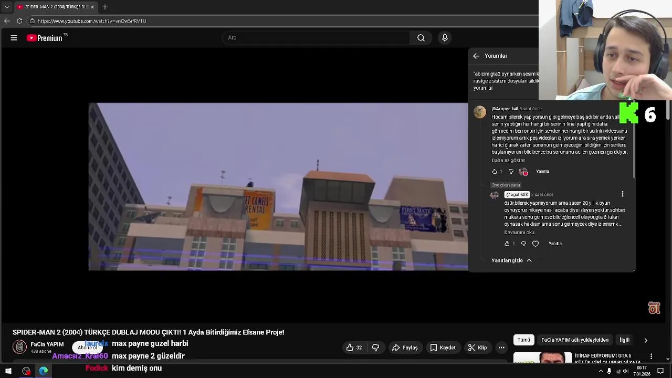Dislike the comment by @Arapça-b4l
This screenshot has width=672, height=378.
pyautogui.click(x=511, y=172)
